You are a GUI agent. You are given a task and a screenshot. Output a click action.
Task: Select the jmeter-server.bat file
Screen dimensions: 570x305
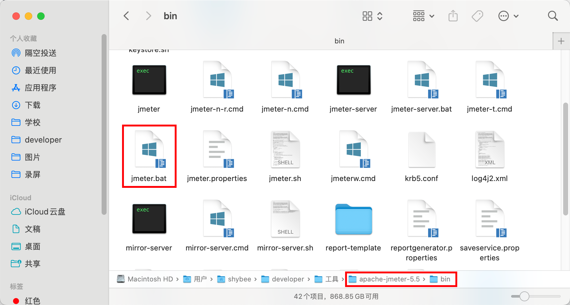click(421, 87)
